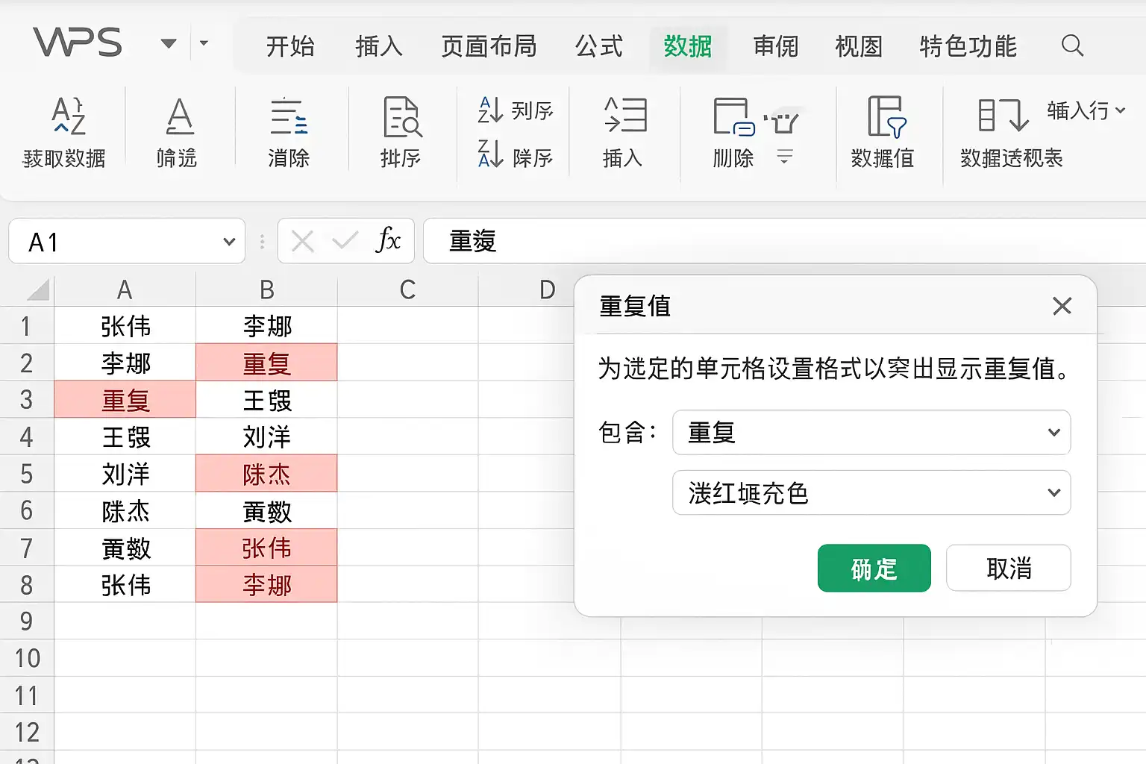
Task: Expand the A1 name box dropdown
Action: [229, 242]
